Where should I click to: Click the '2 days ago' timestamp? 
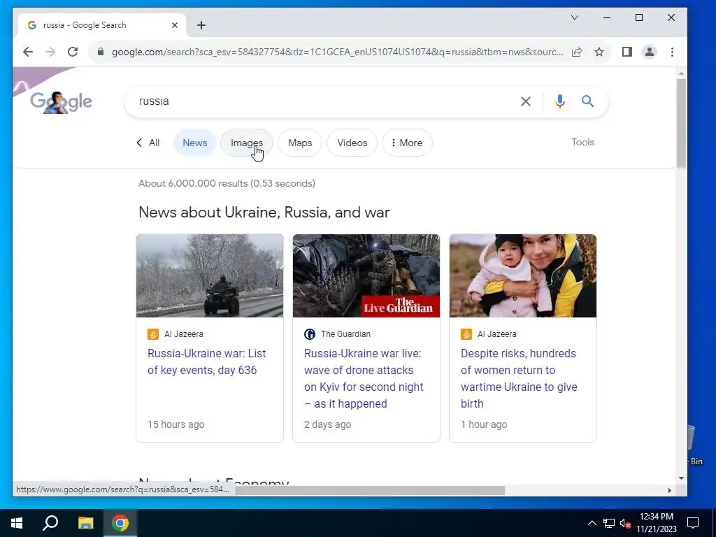[x=327, y=424]
